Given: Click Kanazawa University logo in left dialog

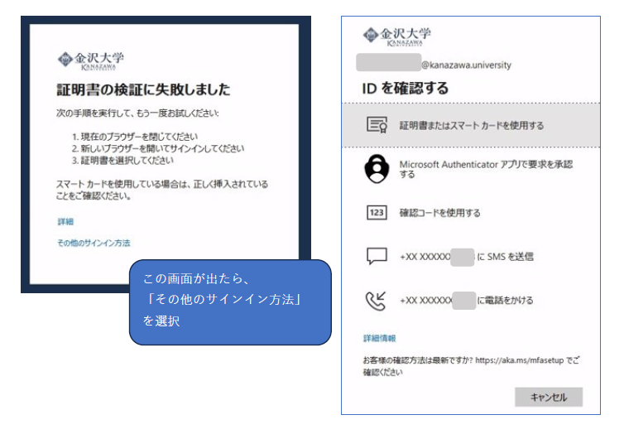Looking at the screenshot, I should pos(90,60).
